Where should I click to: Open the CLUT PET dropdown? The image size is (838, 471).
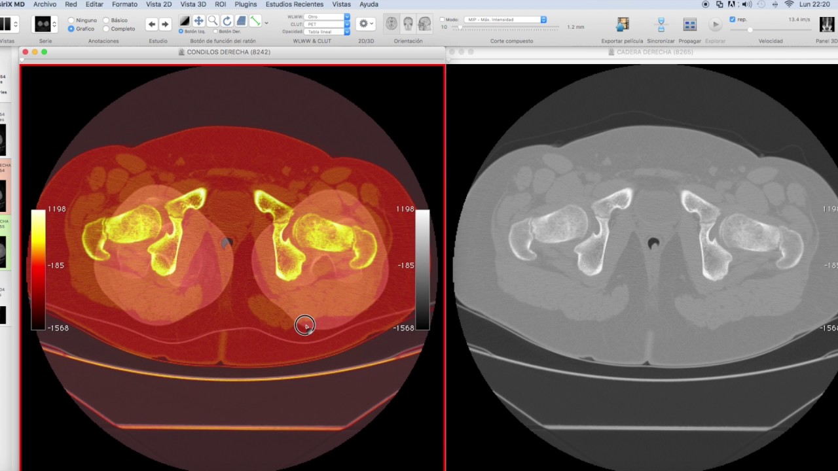coord(328,24)
